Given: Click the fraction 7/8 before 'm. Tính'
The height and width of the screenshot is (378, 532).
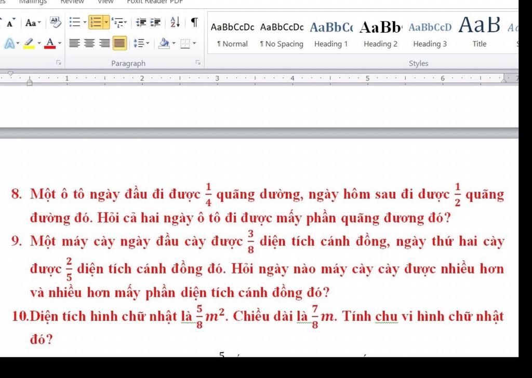Looking at the screenshot, I should [315, 317].
